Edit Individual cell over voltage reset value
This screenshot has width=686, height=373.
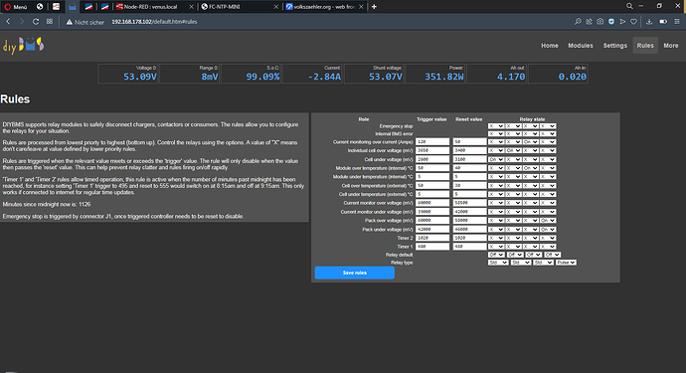470,150
